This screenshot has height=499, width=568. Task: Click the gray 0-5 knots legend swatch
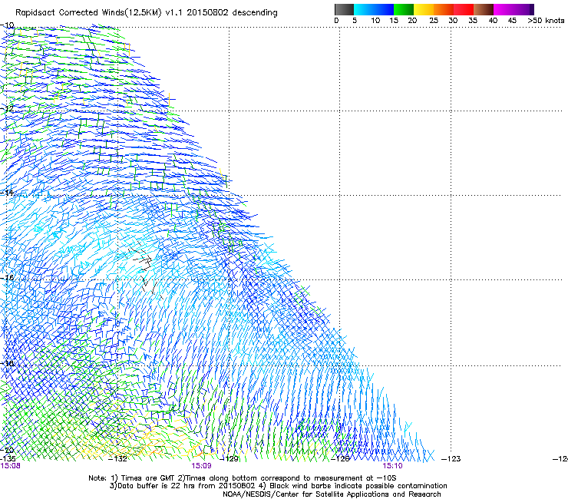(344, 9)
